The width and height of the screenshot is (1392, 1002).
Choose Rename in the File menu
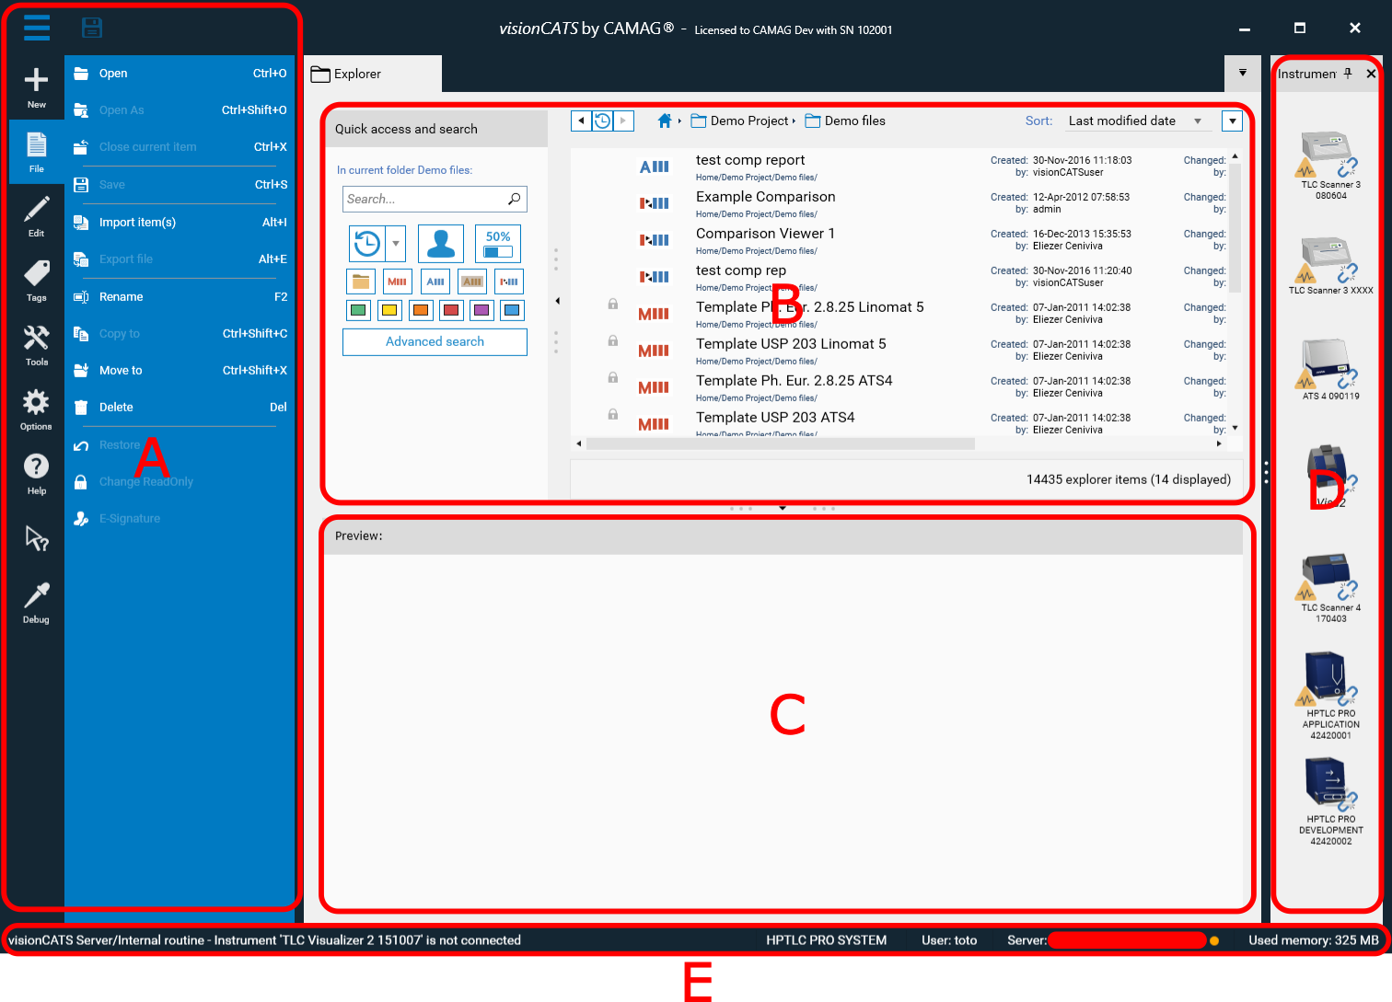(180, 296)
